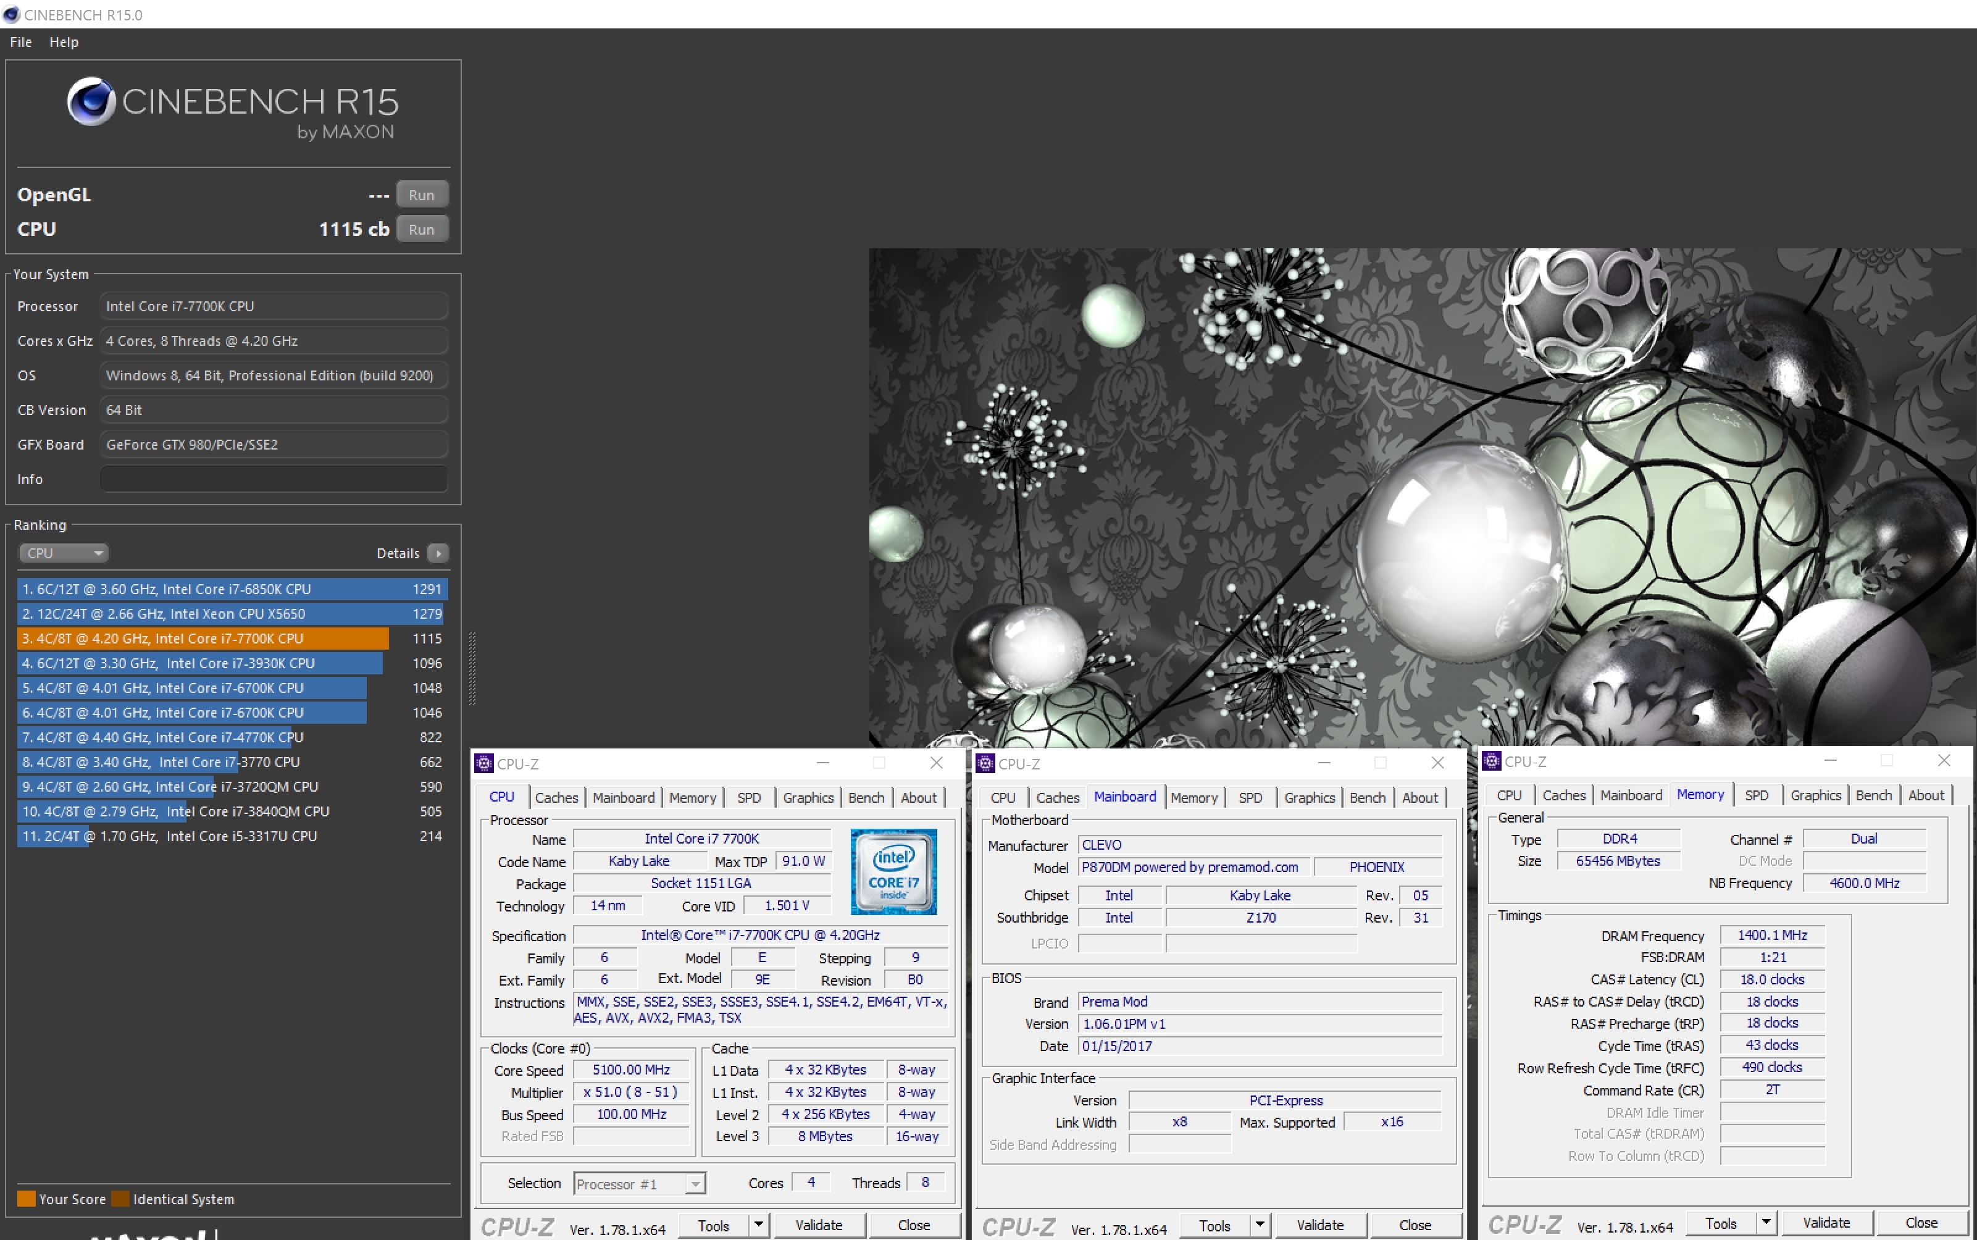Click the Mainboard CPU-Z window's title icon

[985, 763]
